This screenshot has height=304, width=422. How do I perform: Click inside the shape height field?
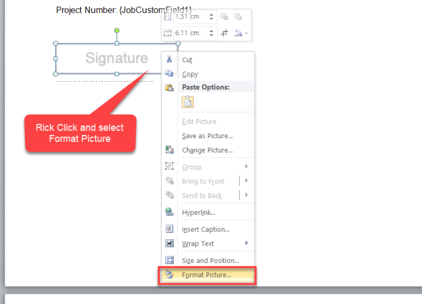point(188,17)
